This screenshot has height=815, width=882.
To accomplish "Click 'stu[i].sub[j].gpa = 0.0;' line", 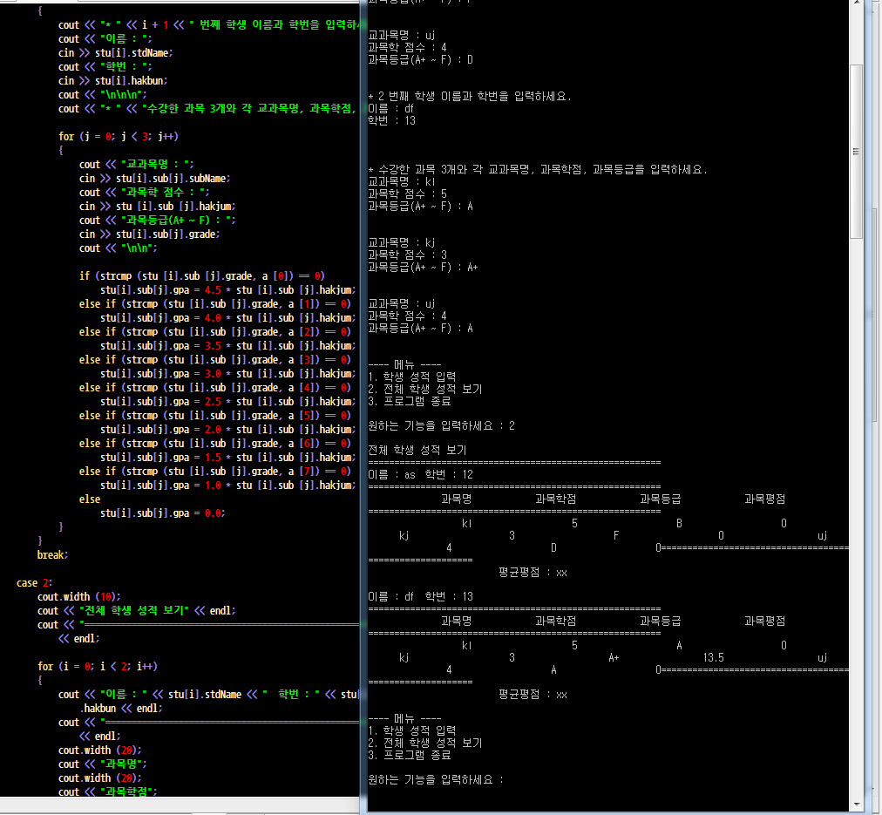I will coord(162,513).
